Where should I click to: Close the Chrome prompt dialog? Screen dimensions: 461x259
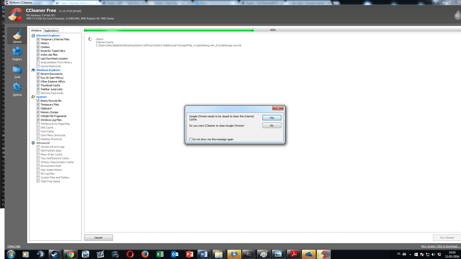pos(278,108)
